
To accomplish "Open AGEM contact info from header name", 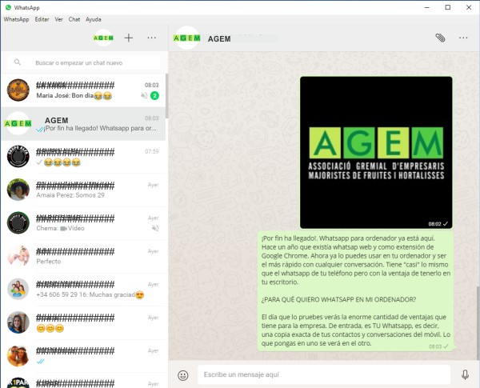I will [219, 39].
